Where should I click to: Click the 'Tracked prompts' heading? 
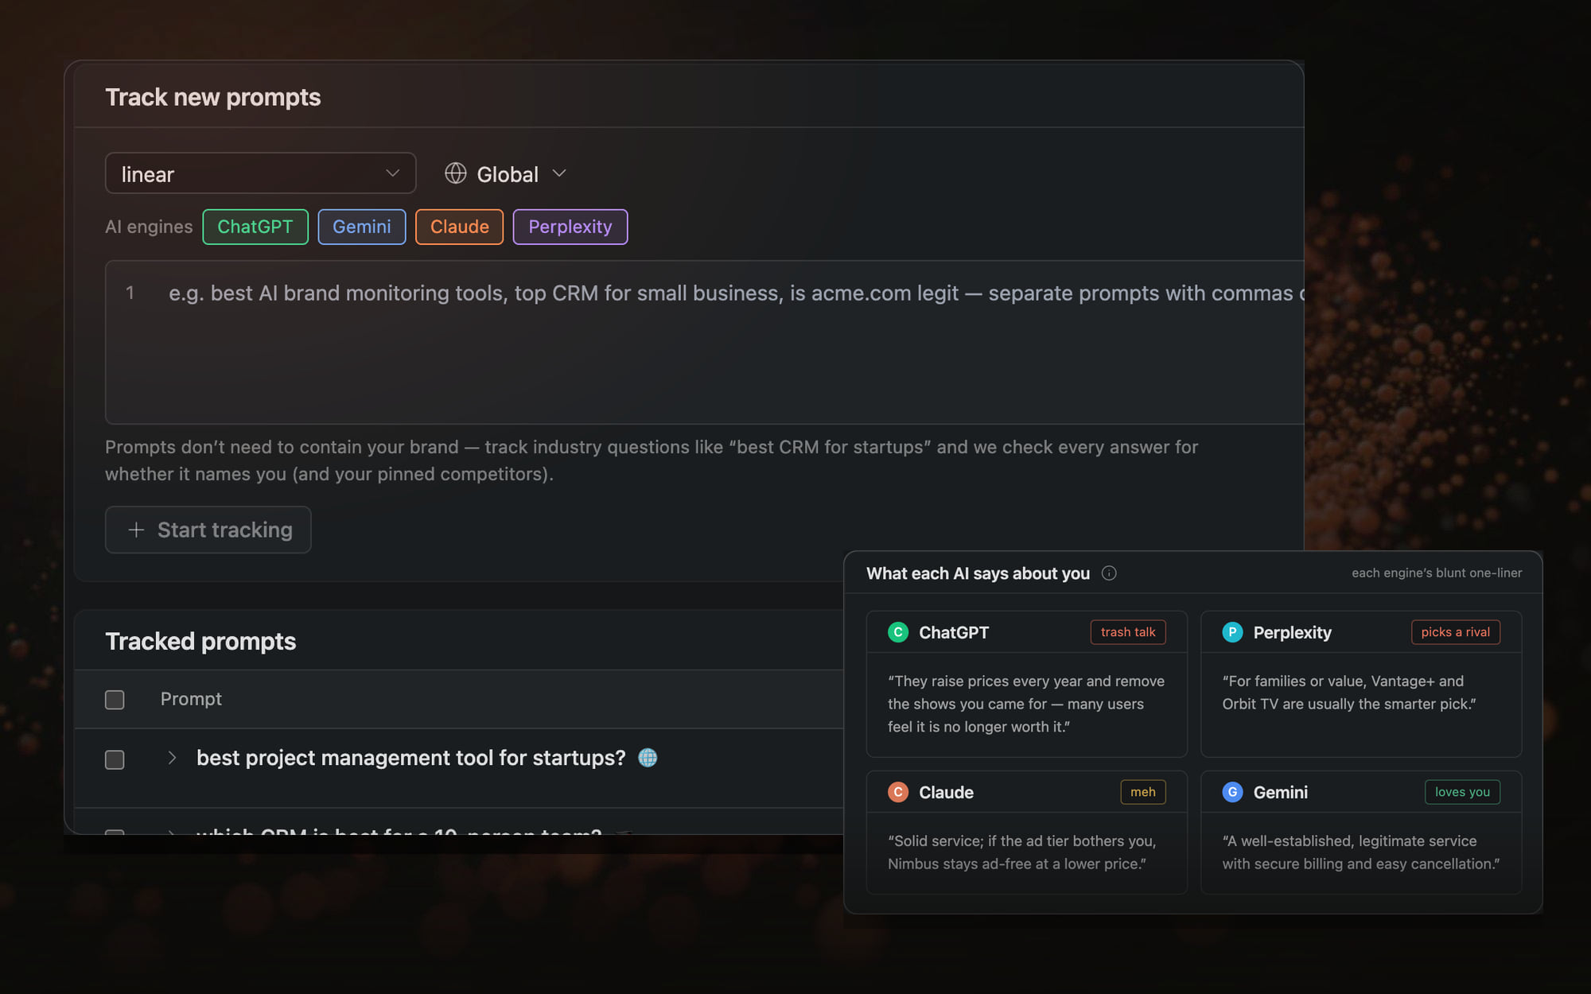click(200, 641)
